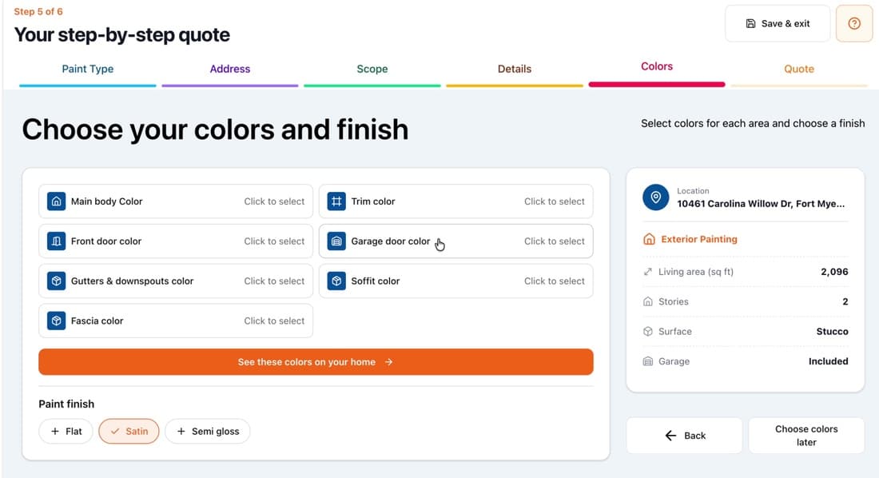The width and height of the screenshot is (879, 478).
Task: Click the Soffit color cube icon
Action: tap(336, 281)
